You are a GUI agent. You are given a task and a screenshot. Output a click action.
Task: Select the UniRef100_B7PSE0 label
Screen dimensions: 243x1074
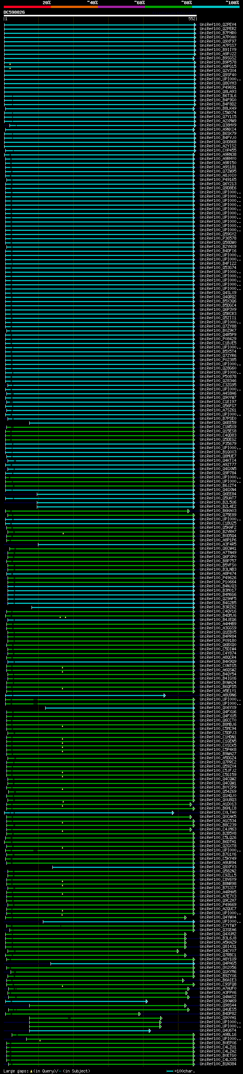click(x=218, y=419)
